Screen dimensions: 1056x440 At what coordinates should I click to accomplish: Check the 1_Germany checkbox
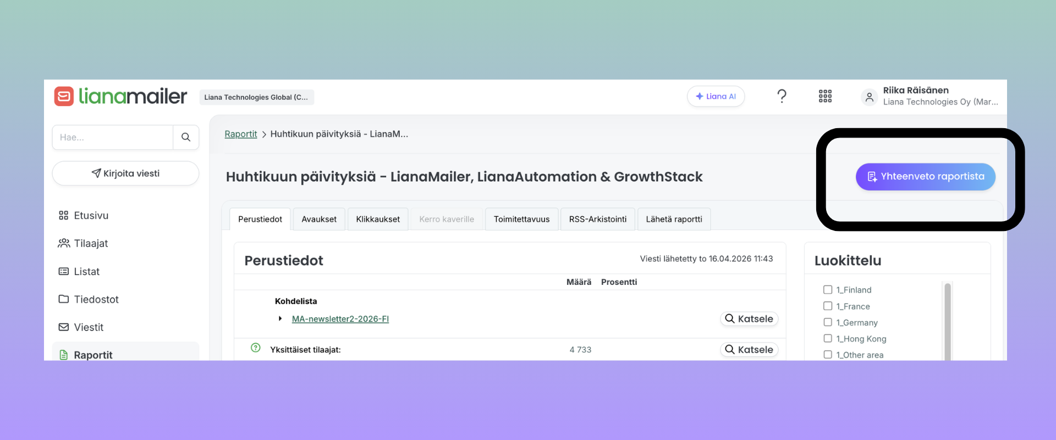click(828, 322)
